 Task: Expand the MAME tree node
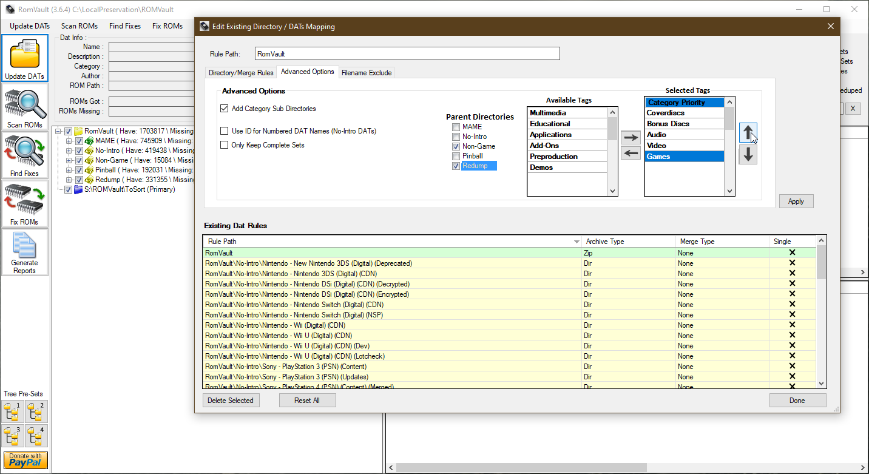pos(69,141)
